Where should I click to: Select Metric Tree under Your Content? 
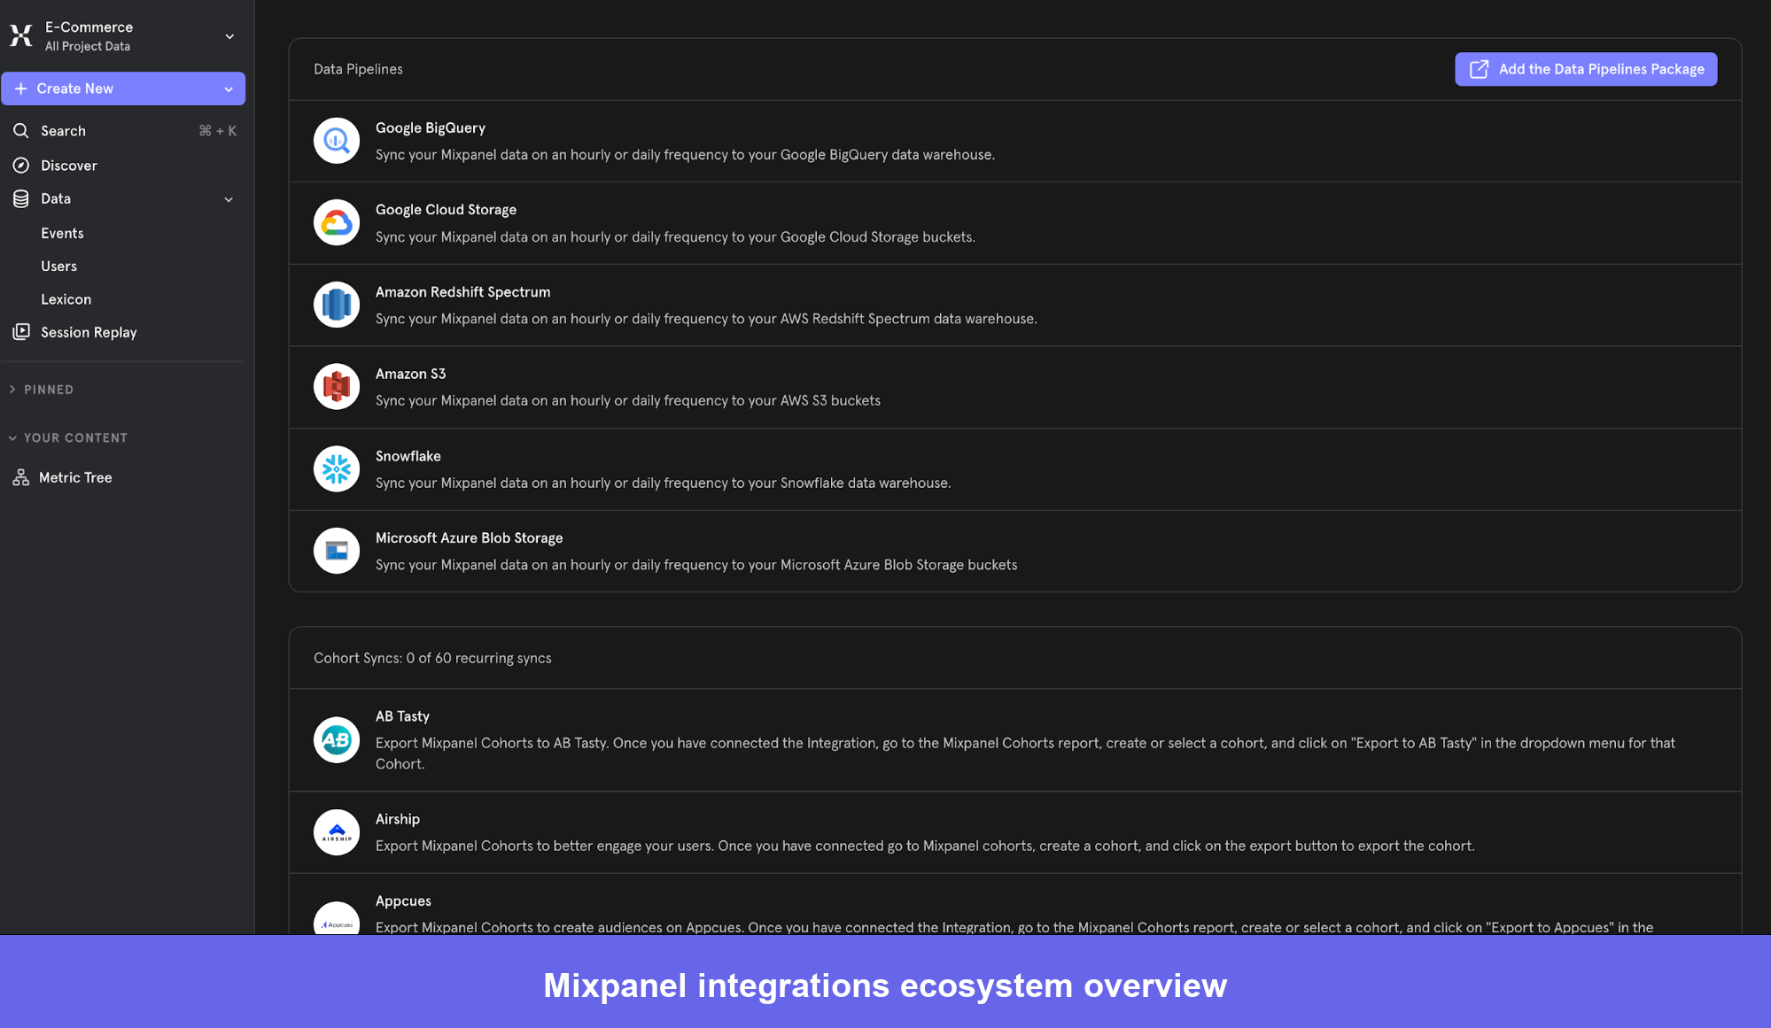click(74, 476)
